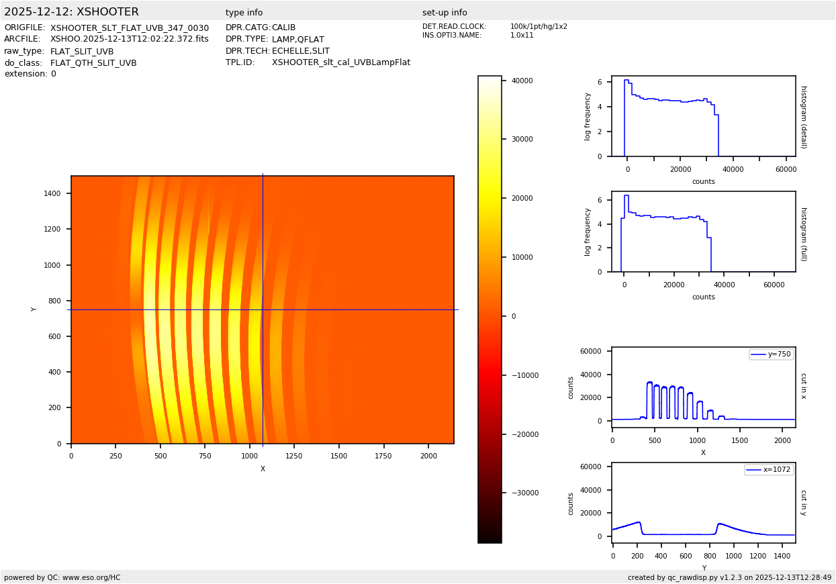Click the TPL.ID value XSHOOTER_slt_cal_UVBLampFlat
Viewport: 836px width, 584px height.
[x=340, y=62]
